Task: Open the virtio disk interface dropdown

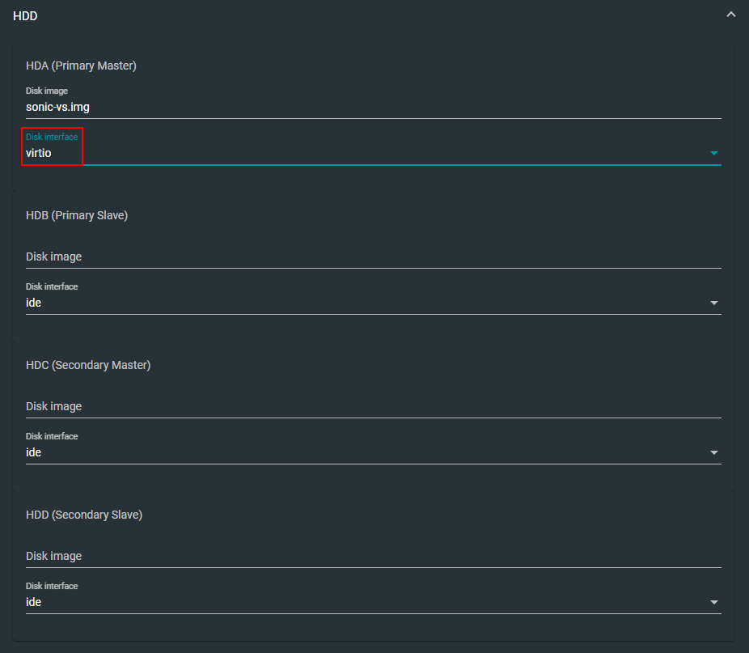Action: pyautogui.click(x=364, y=153)
